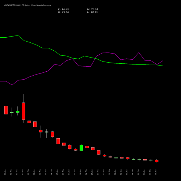
Task: Select the red candle above 14 Nov
Action: (x=52, y=134)
